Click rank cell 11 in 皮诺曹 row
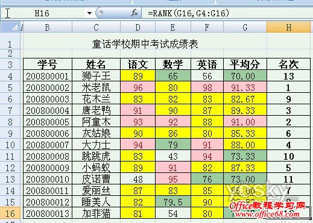The width and height of the screenshot is (313, 223). click(288, 179)
